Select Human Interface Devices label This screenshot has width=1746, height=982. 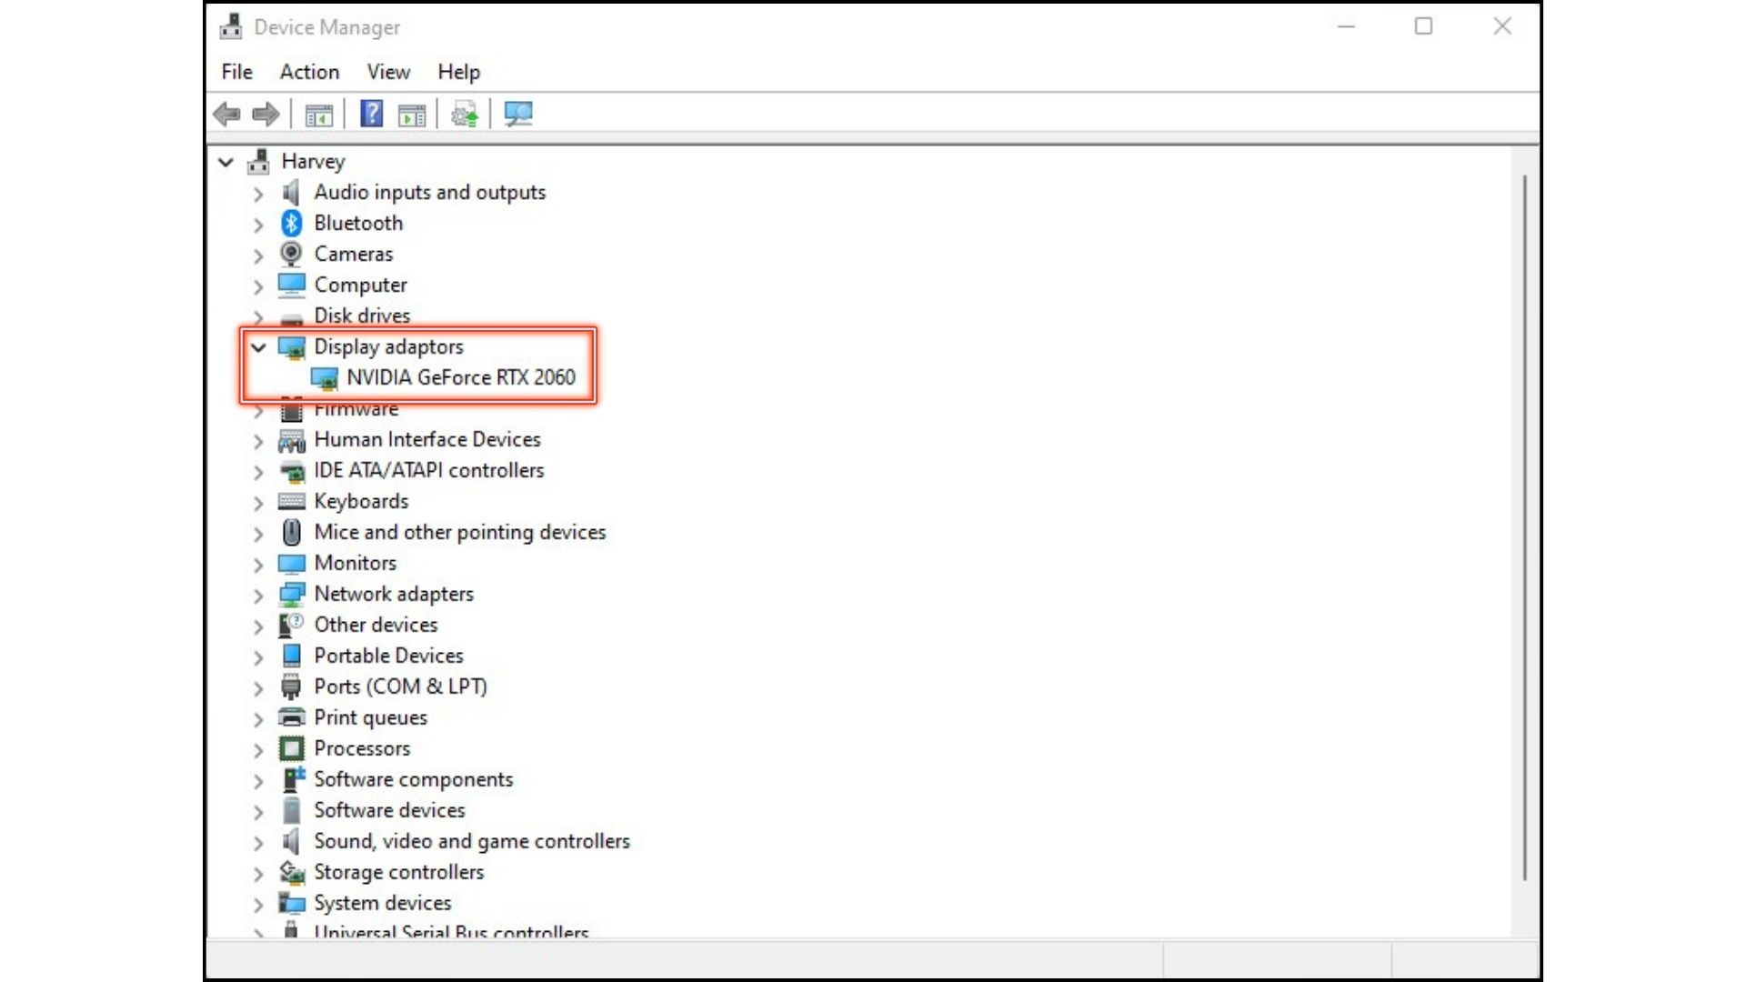click(427, 439)
